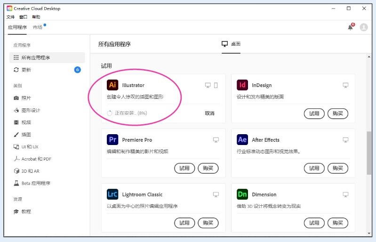Click the vertical scrollbar thumb in apps list
Screen dimensions: 376x242
pos(369,153)
